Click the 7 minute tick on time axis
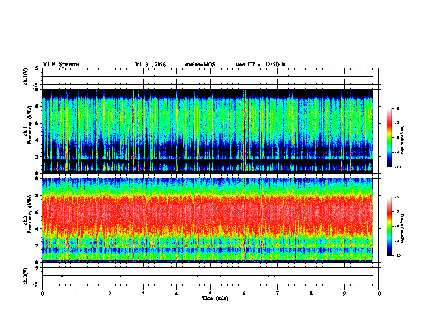The image size is (426, 329). click(278, 294)
